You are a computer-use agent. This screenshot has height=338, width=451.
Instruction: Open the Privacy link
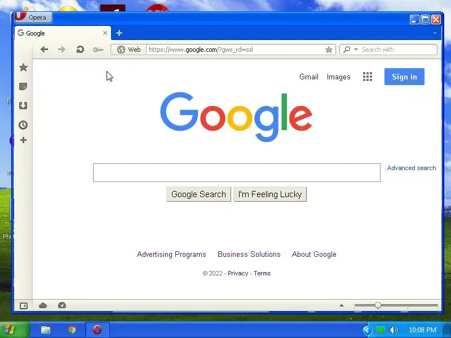coord(237,273)
